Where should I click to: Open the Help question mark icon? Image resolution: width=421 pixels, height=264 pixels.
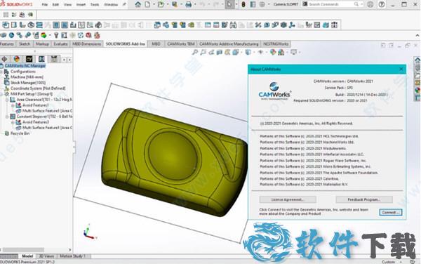coord(382,4)
